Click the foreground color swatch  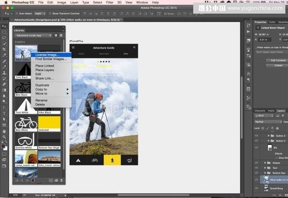[3, 146]
